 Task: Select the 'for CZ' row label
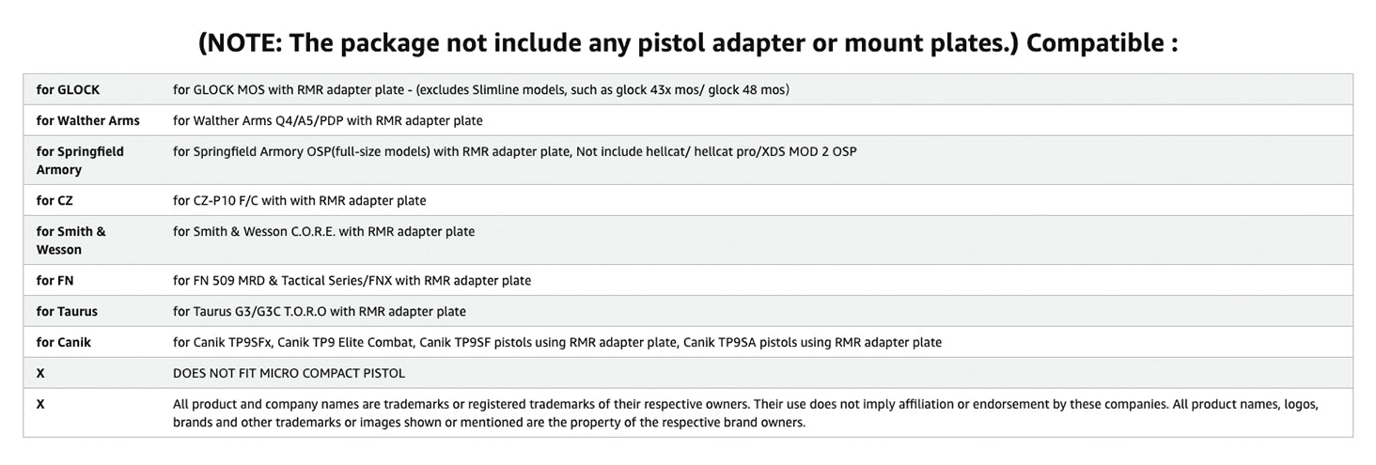point(55,200)
